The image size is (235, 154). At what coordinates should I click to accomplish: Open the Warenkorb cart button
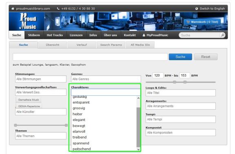[x=202, y=22]
